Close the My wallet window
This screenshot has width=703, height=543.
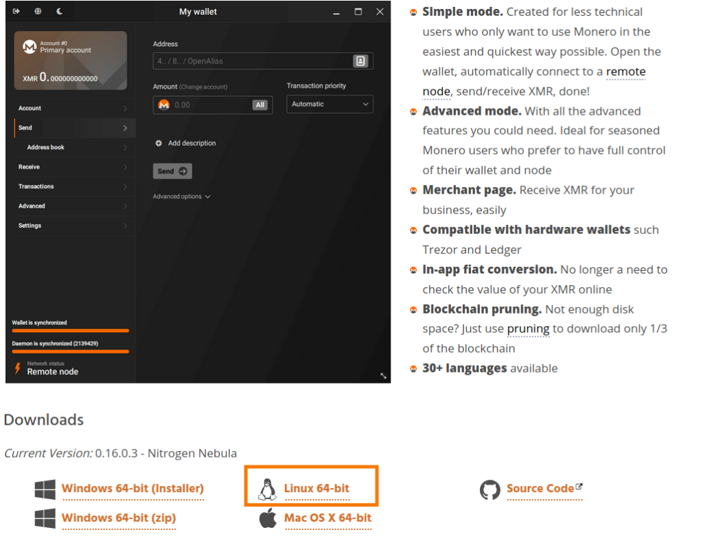[380, 12]
